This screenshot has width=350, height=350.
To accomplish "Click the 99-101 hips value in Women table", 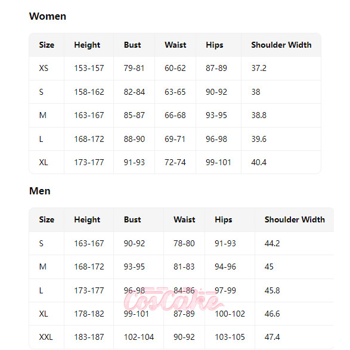I will click(x=218, y=162).
